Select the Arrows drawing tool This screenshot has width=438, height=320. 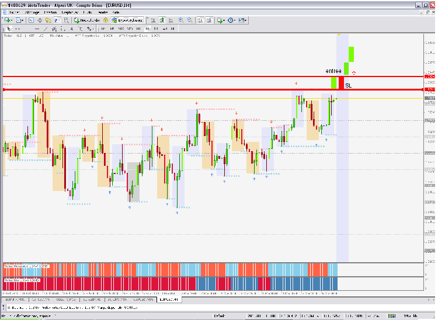(89, 29)
